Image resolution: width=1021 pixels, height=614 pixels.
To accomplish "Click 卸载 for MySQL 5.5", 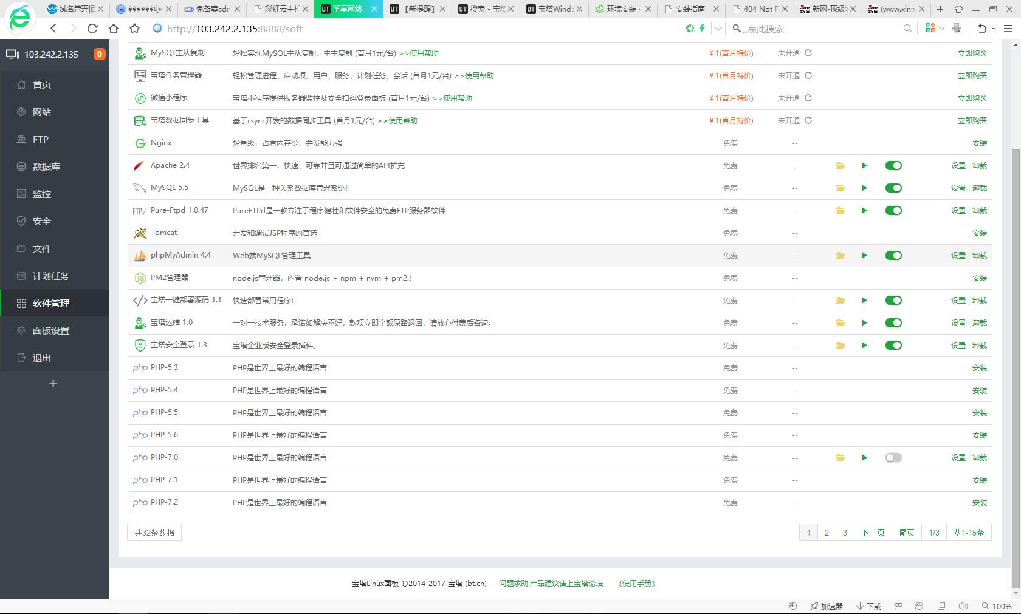I will (x=980, y=188).
